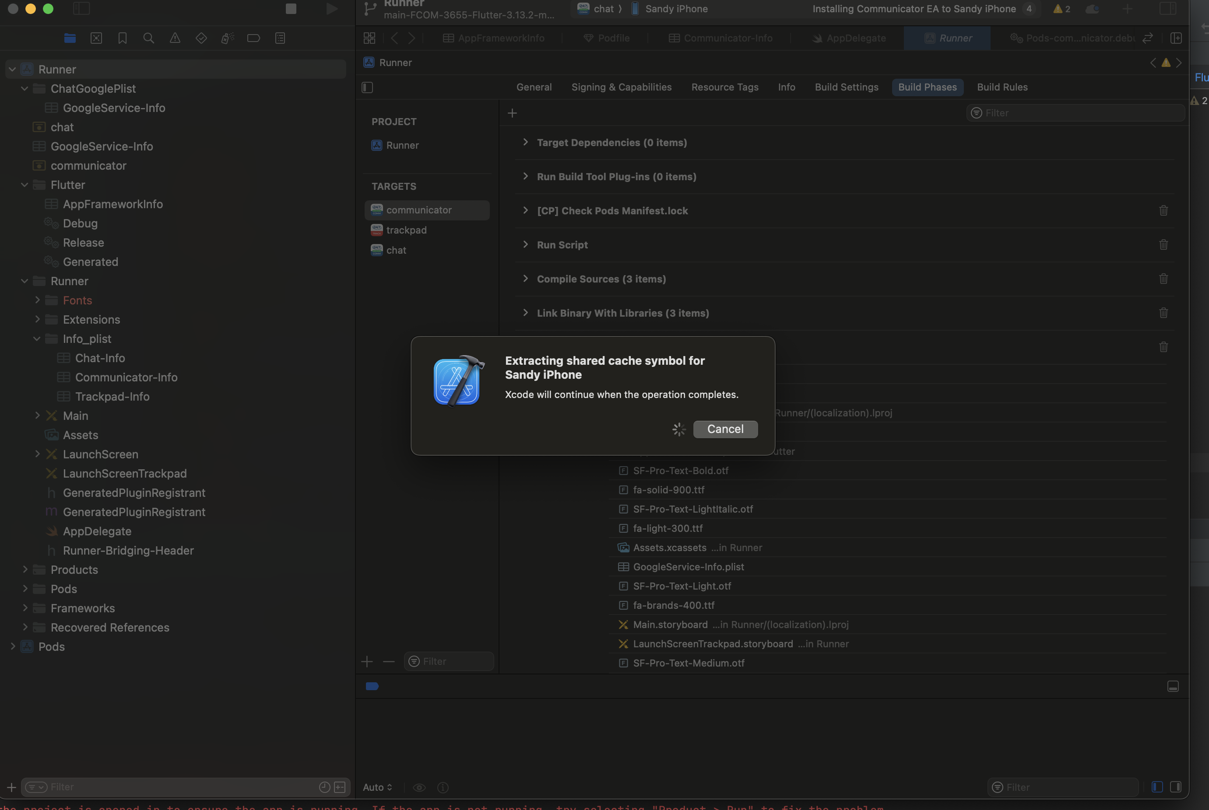Switch to the Signing & Capabilities tab
This screenshot has width=1209, height=810.
pyautogui.click(x=621, y=87)
